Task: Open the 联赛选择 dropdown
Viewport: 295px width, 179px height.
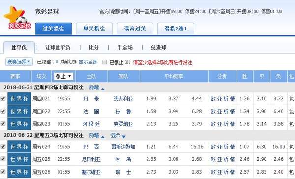Action: coord(19,62)
